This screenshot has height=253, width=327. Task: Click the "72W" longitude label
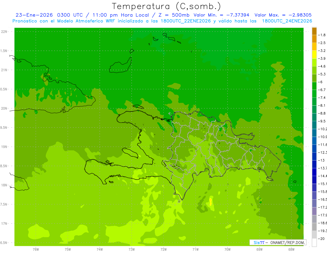tap(163, 249)
